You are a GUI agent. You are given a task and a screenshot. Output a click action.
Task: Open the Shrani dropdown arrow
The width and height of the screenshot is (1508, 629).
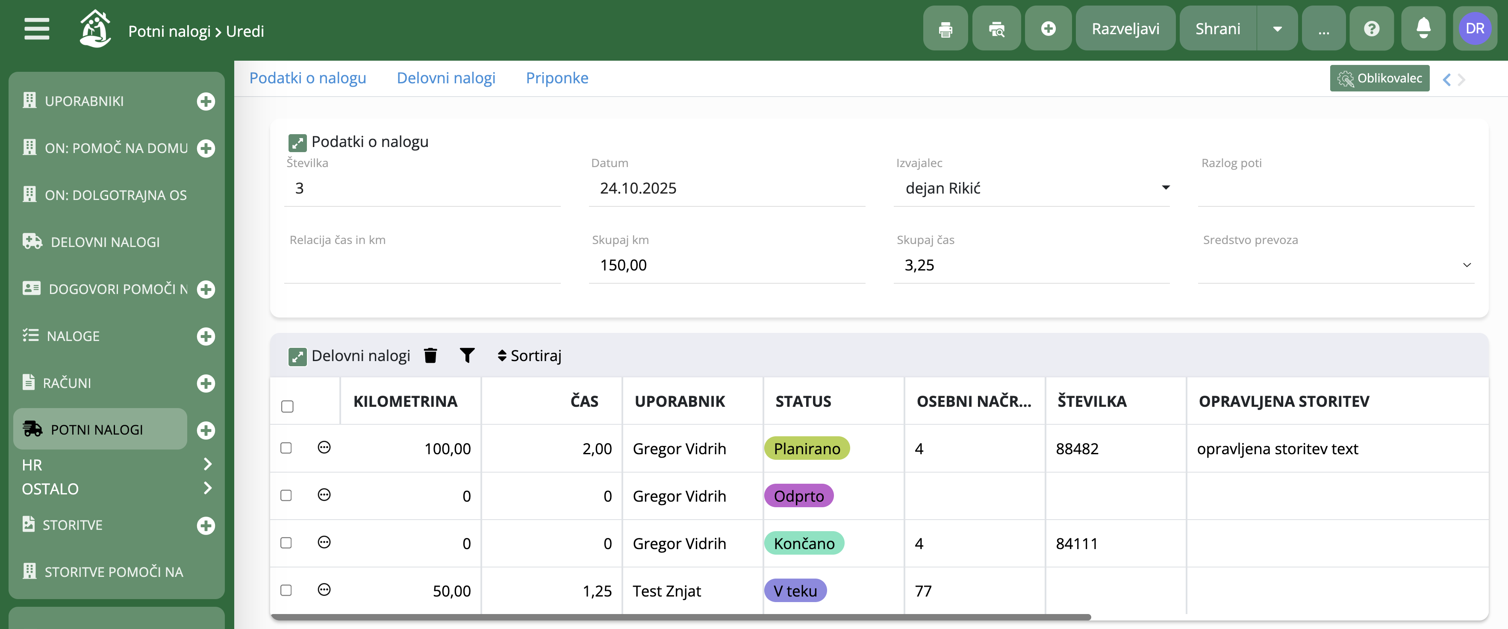click(1277, 29)
